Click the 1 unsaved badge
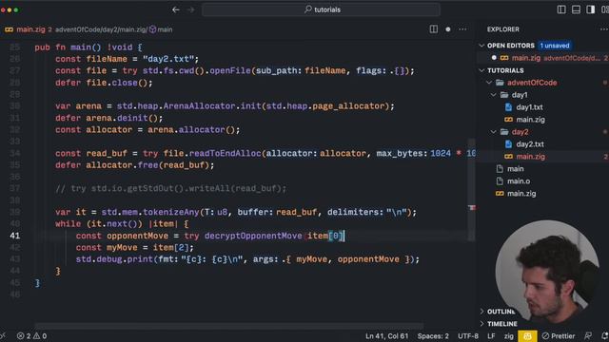 coord(554,46)
